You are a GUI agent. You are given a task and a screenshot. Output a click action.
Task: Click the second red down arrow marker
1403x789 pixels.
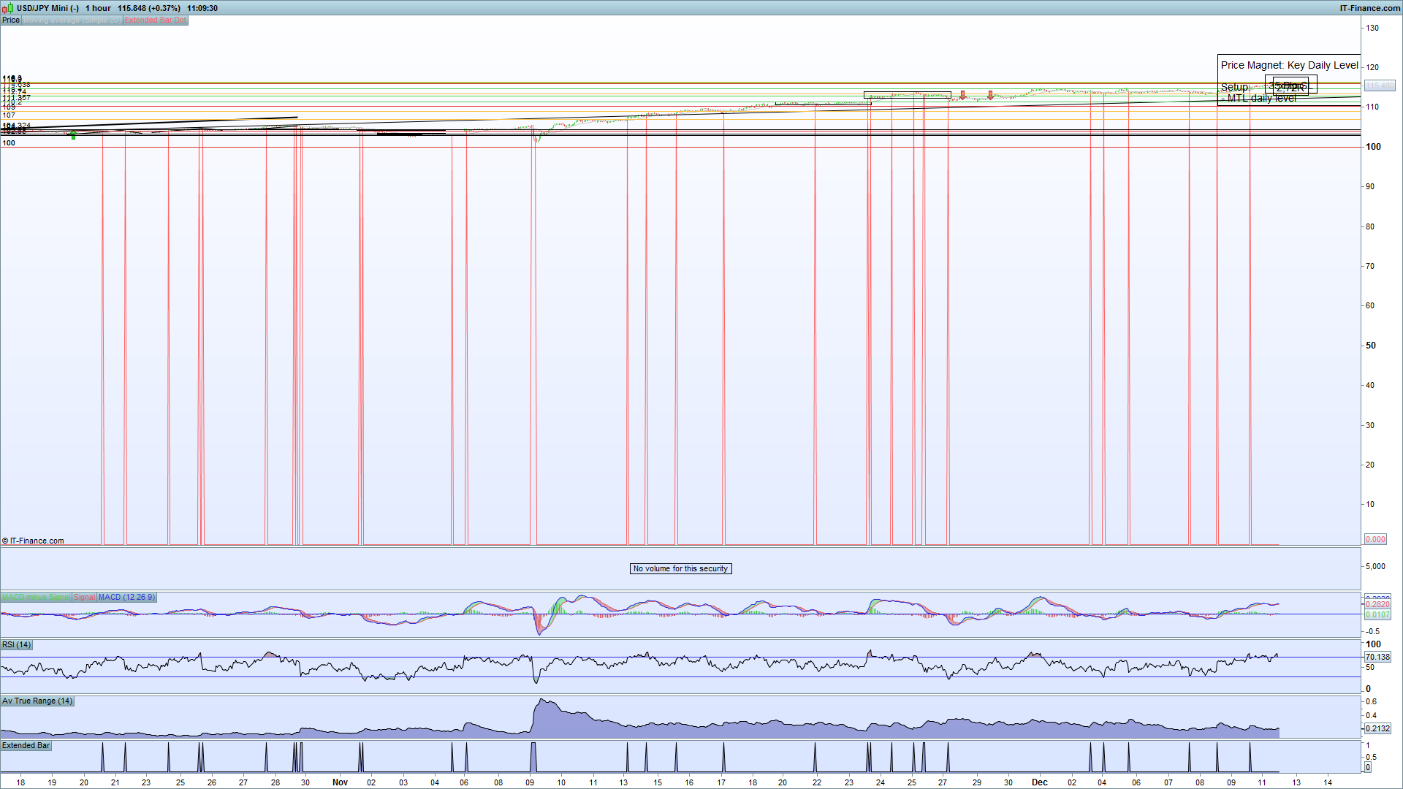990,95
